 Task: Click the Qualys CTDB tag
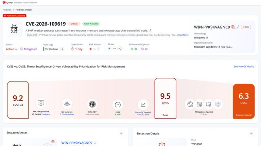coord(32,35)
